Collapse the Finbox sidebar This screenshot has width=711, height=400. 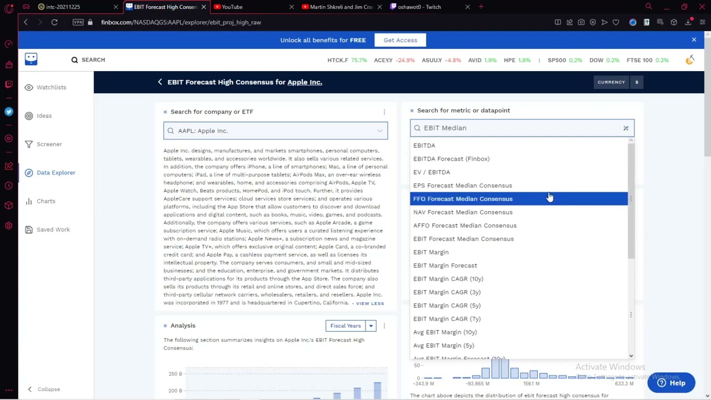[44, 389]
